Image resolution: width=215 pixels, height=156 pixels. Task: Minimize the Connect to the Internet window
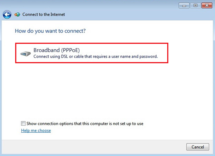point(184,5)
